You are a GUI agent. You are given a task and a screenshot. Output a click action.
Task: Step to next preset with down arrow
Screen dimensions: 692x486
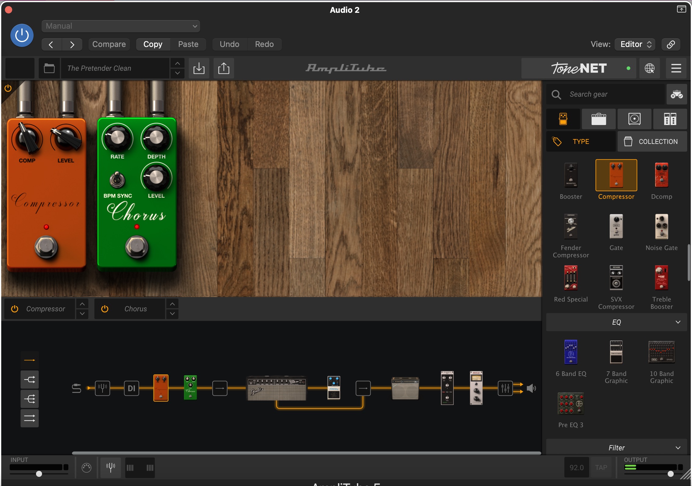click(177, 73)
